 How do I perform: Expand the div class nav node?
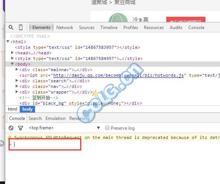point(17,86)
